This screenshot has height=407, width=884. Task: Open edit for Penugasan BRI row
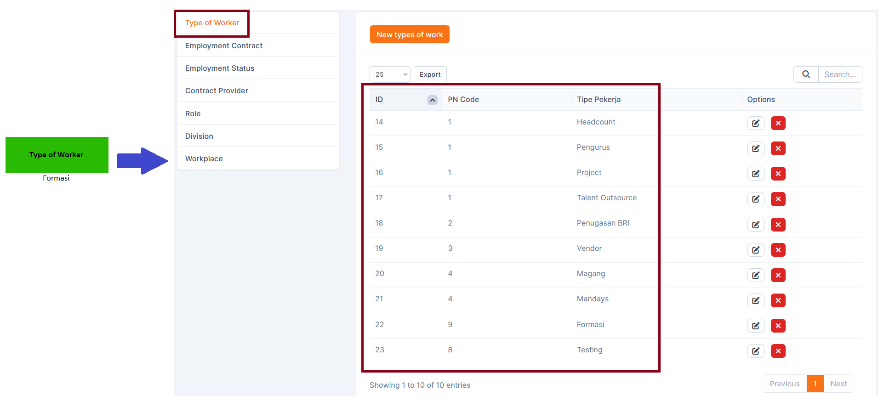coord(755,225)
